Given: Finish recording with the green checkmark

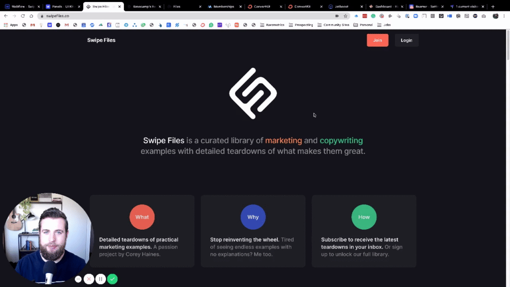Looking at the screenshot, I should pos(112,279).
